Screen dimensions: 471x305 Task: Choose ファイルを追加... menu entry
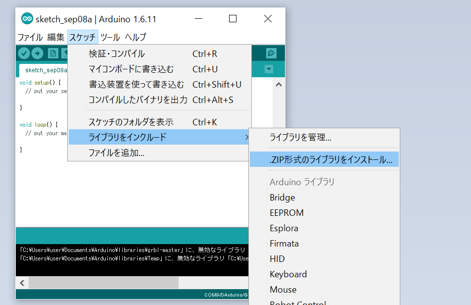coord(159,152)
